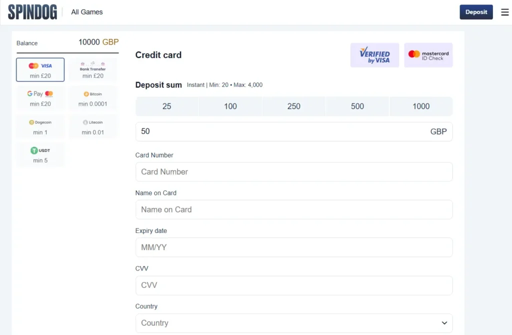Select the 500 amount tile

click(x=357, y=106)
